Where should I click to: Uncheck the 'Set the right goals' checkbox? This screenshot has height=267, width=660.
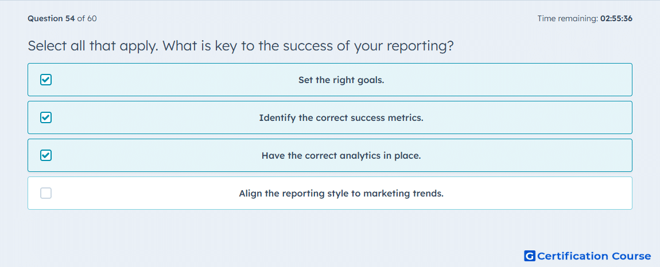[x=46, y=80]
